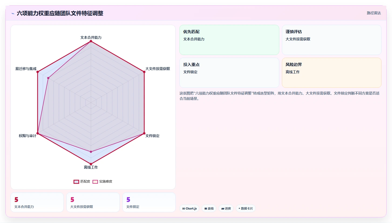Select the data point at 大文件按需获取 vertex

click(144, 72)
